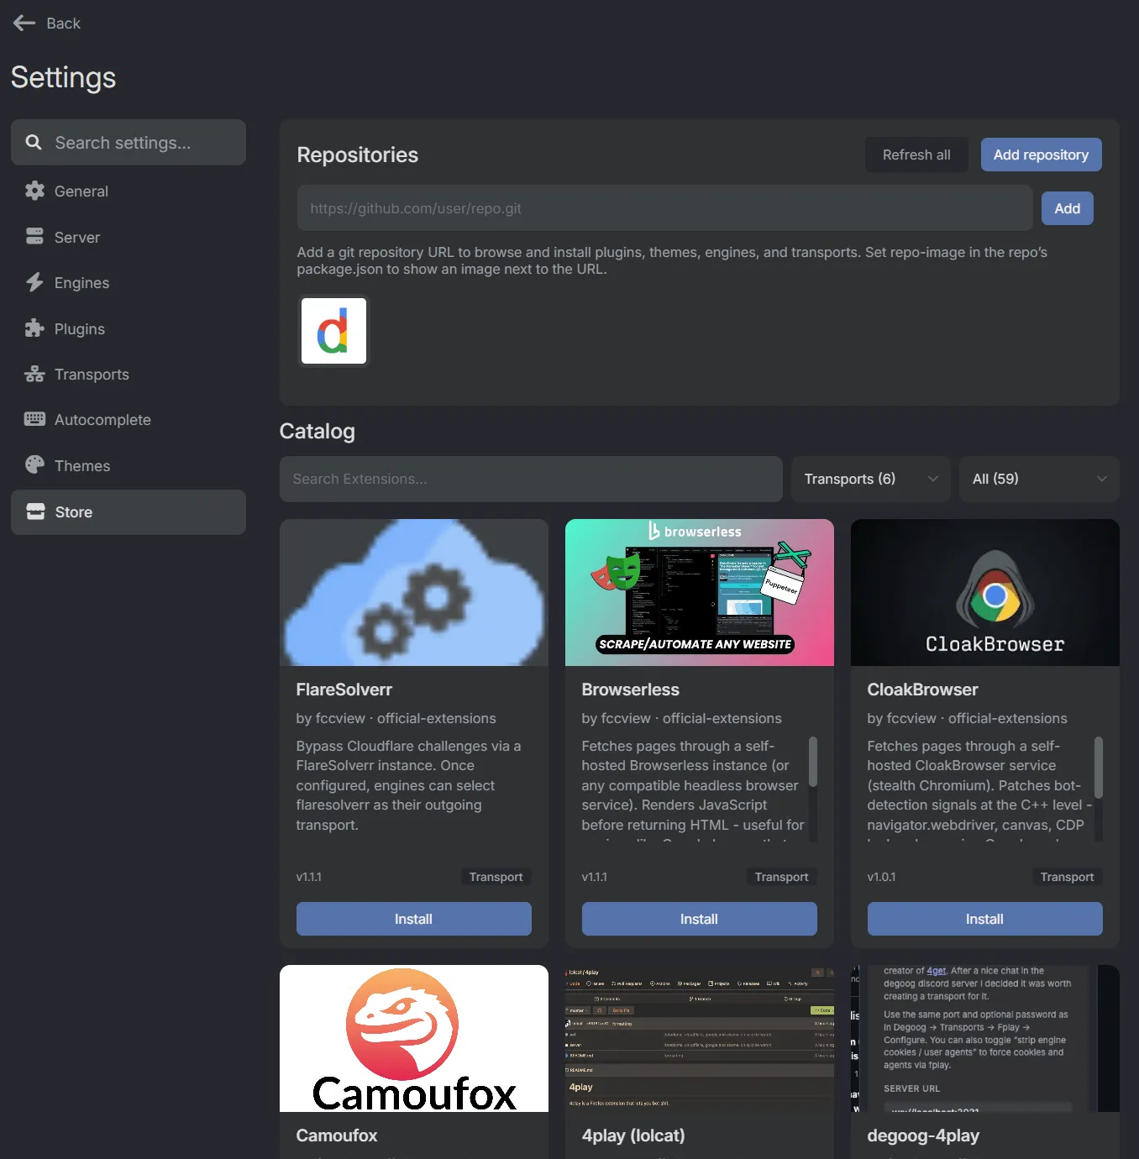Click the degoog-4play preview thumbnail
This screenshot has width=1139, height=1159.
point(985,1038)
